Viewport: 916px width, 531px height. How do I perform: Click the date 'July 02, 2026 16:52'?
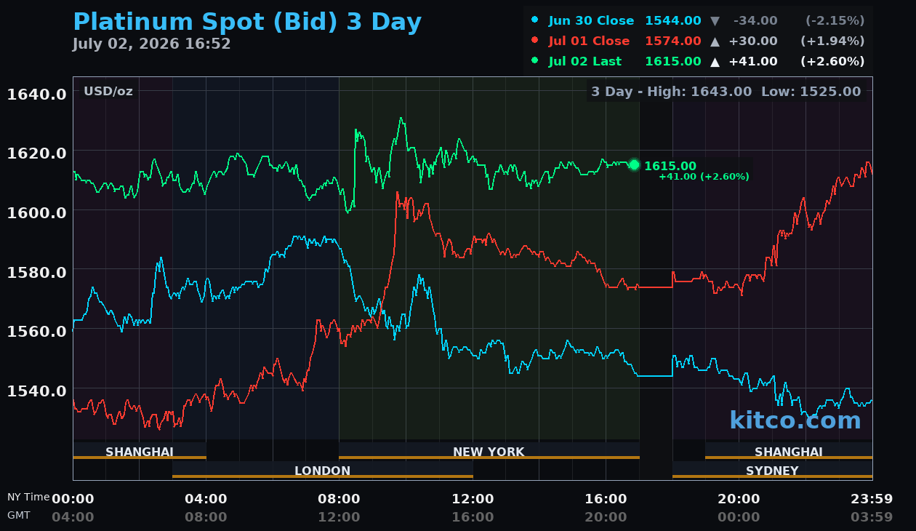151,44
